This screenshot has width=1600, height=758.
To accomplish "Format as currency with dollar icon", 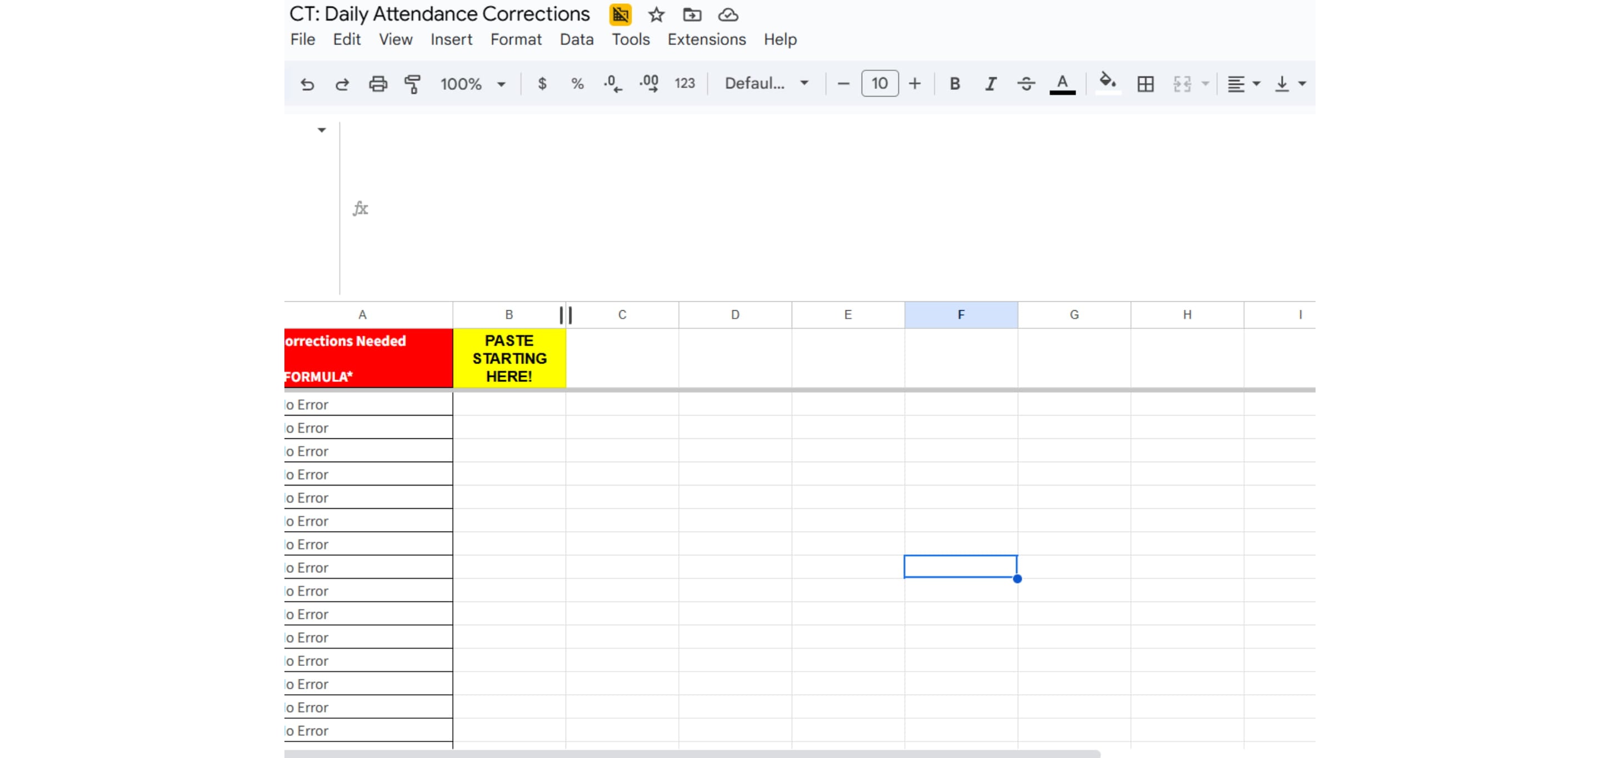I will pos(542,84).
